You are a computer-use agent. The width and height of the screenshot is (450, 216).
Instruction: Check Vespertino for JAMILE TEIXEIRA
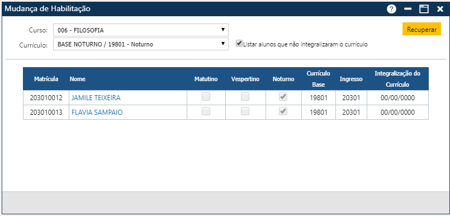[x=245, y=97]
